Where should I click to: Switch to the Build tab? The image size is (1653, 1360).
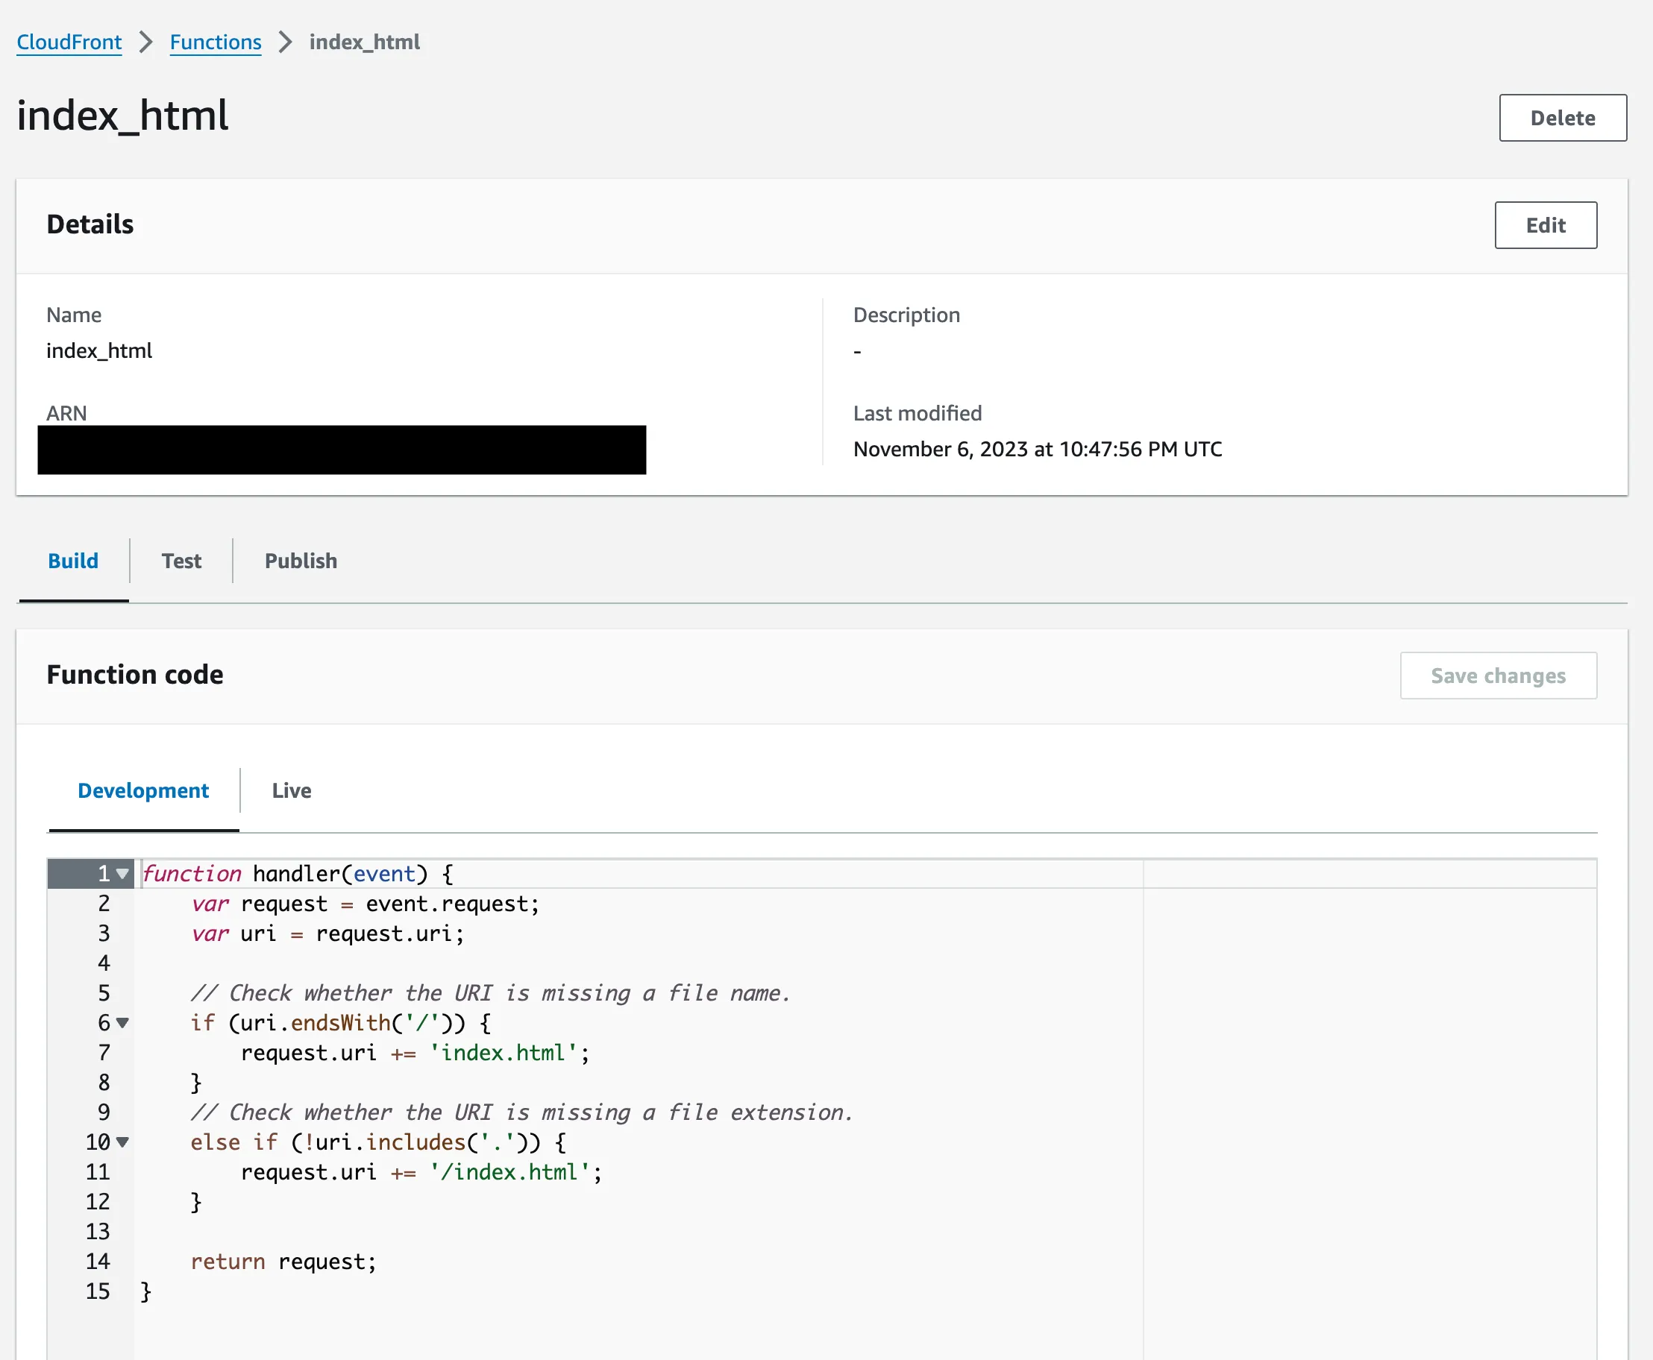point(73,561)
